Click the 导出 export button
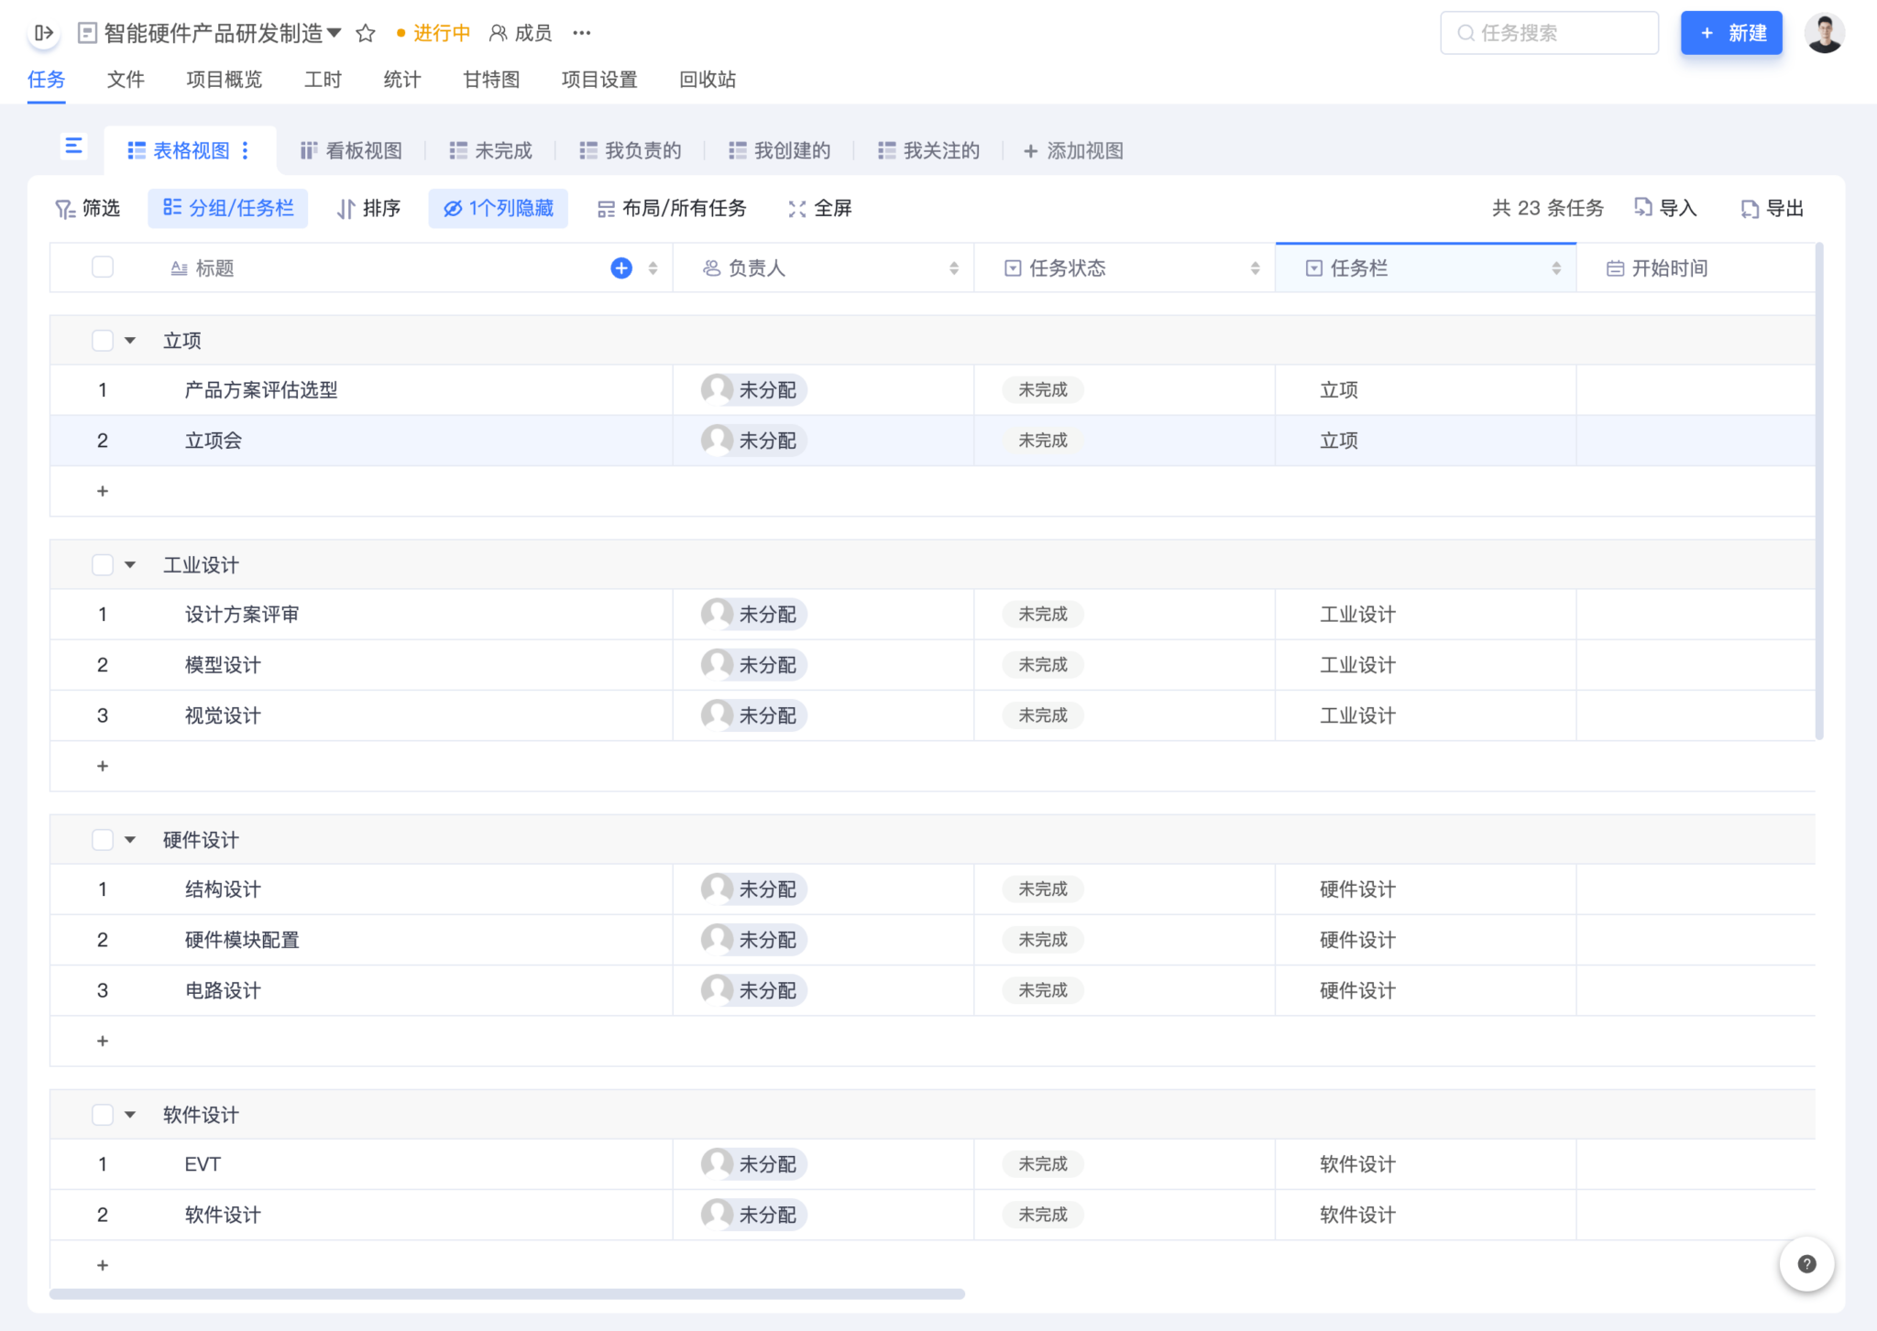 tap(1772, 209)
